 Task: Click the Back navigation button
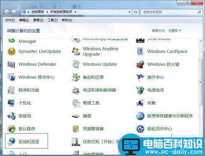(7, 12)
